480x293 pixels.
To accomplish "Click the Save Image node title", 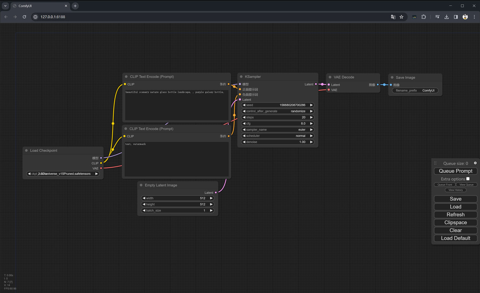I will pos(405,78).
